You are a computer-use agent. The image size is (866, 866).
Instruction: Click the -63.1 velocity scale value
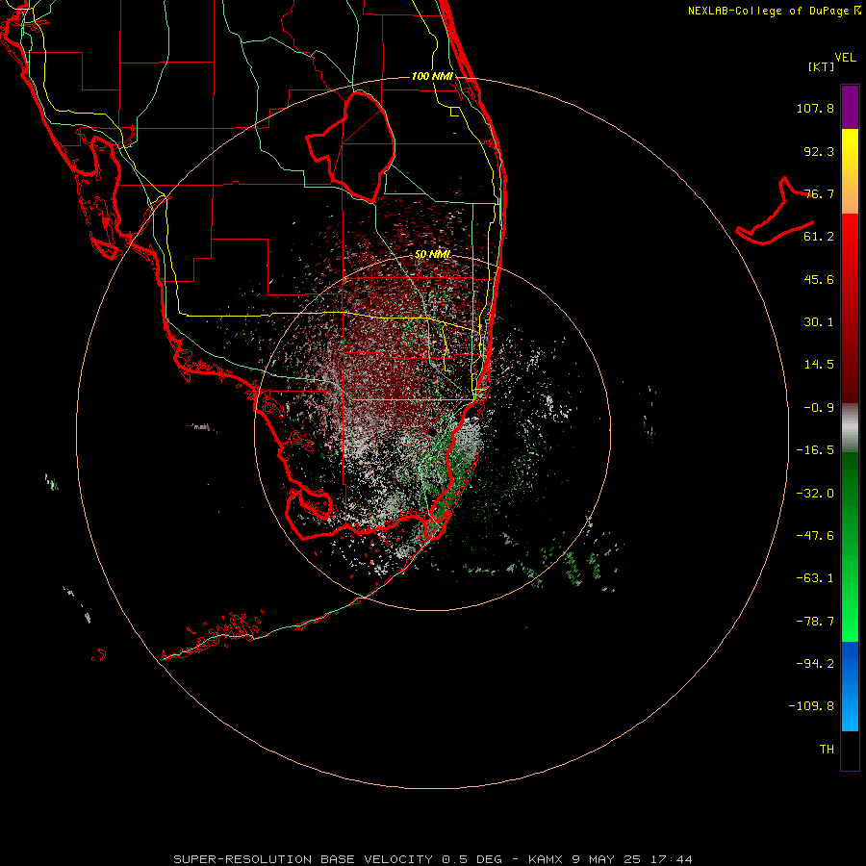[815, 578]
